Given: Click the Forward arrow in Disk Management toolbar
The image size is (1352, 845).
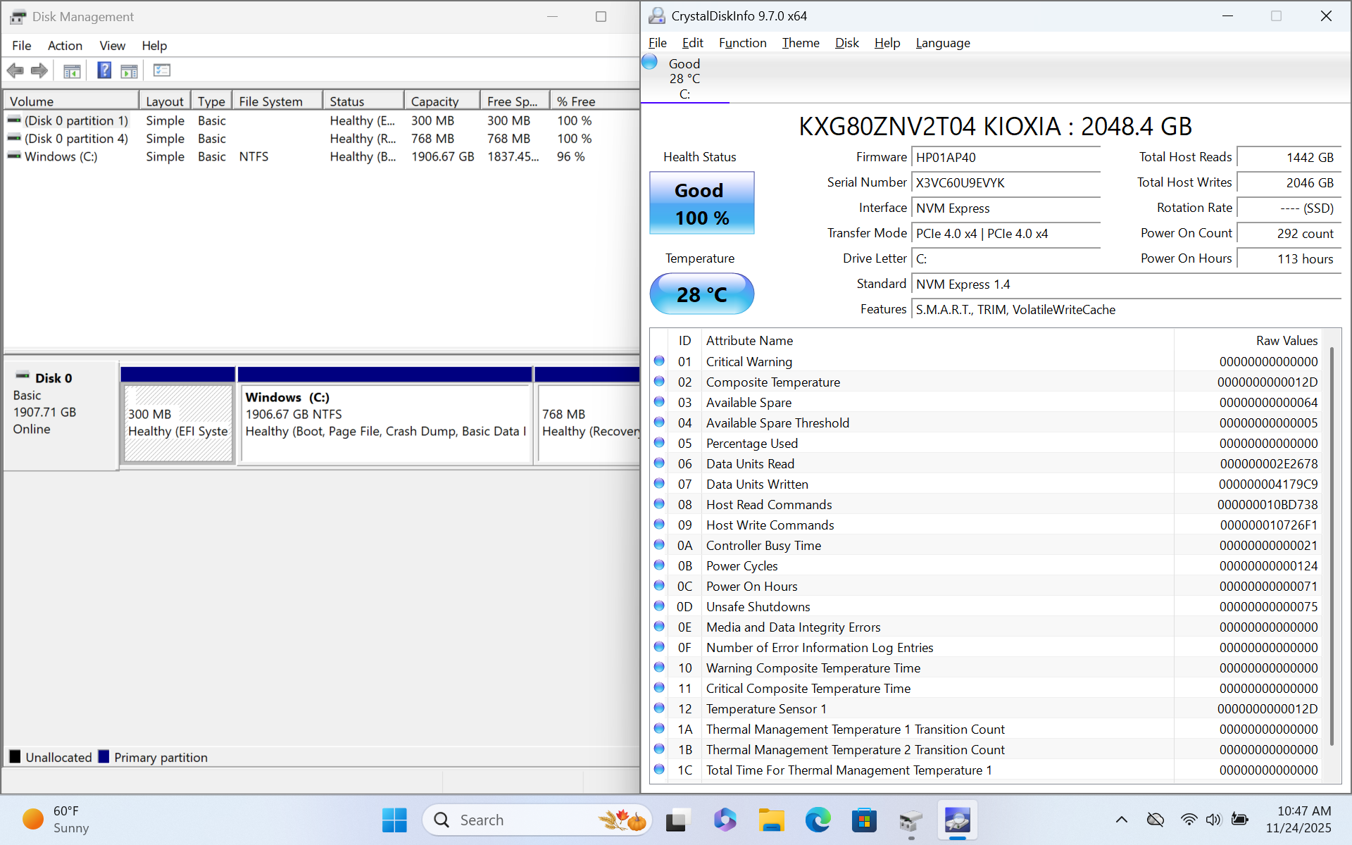Looking at the screenshot, I should (39, 70).
